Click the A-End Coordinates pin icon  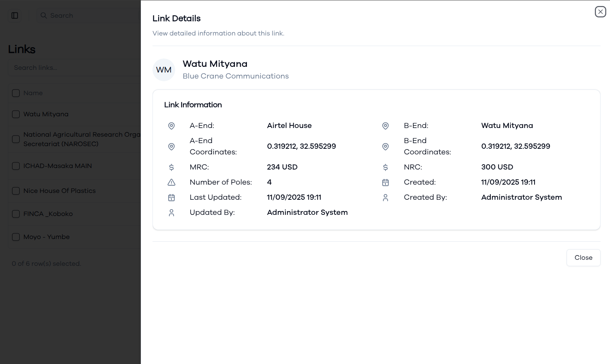[171, 147]
